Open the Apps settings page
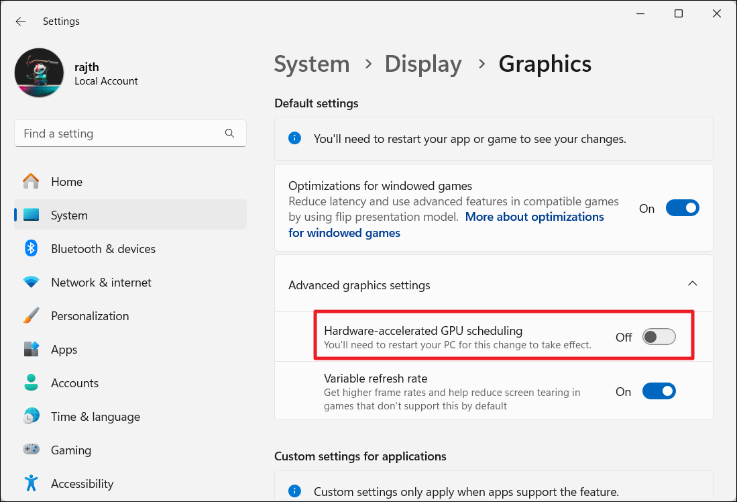The width and height of the screenshot is (737, 502). tap(64, 350)
